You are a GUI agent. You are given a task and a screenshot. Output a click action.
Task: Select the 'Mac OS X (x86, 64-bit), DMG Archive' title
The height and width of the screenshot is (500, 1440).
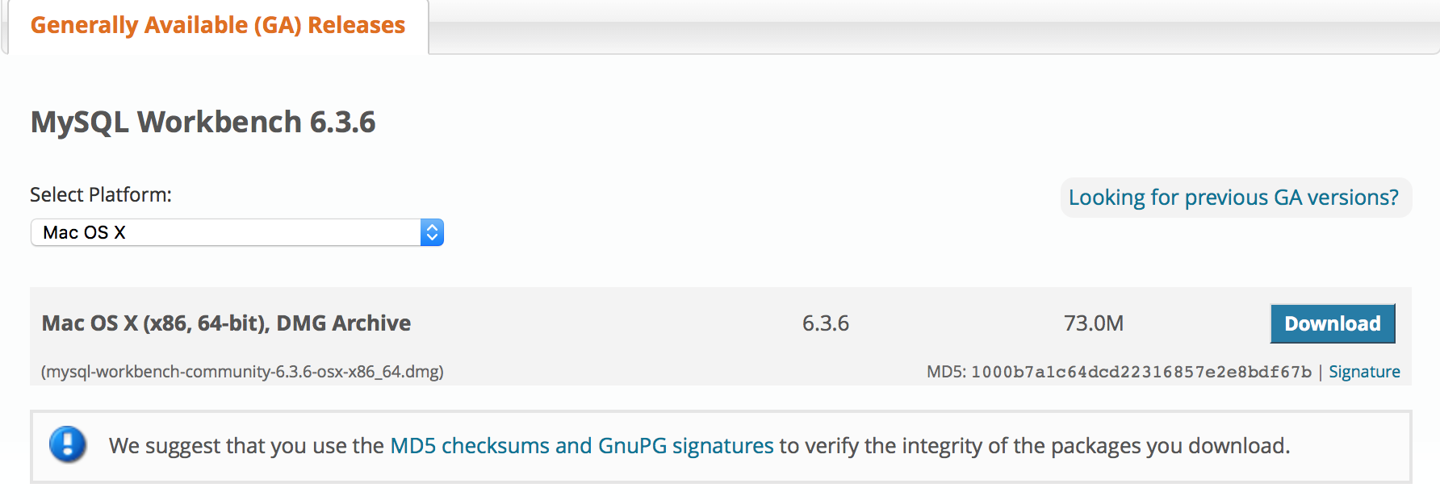pyautogui.click(x=226, y=323)
